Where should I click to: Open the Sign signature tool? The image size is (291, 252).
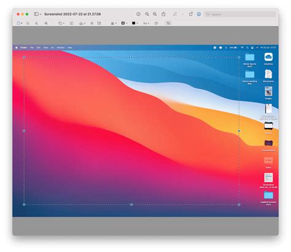[x=81, y=23]
